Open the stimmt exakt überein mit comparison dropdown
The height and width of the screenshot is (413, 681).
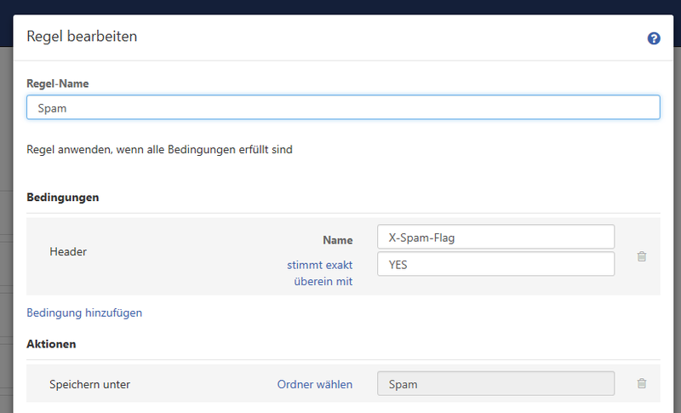pyautogui.click(x=320, y=273)
